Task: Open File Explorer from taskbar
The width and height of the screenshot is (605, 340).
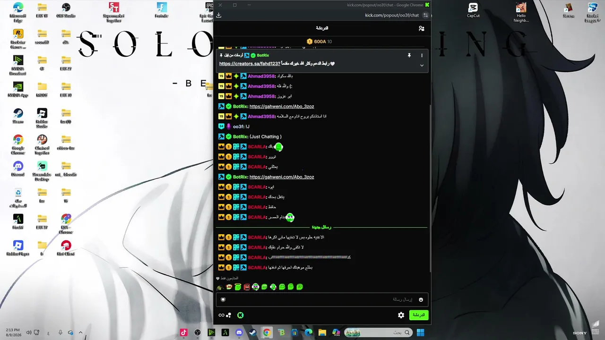Action: (322, 332)
